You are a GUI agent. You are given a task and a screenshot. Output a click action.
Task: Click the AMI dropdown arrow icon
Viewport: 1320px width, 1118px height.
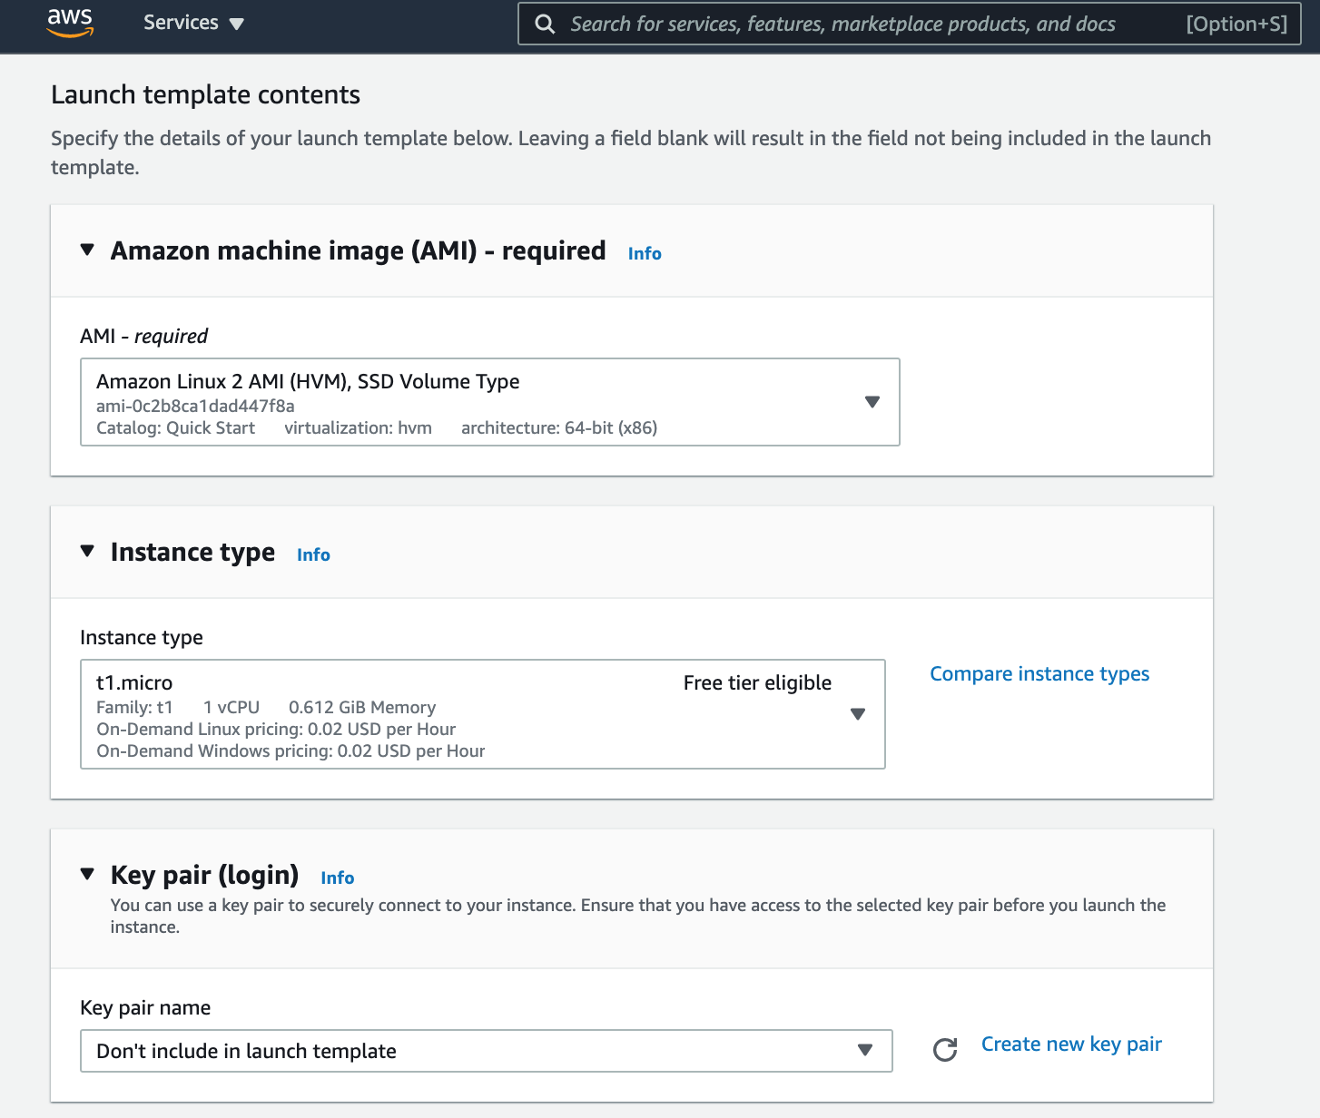[x=872, y=402]
